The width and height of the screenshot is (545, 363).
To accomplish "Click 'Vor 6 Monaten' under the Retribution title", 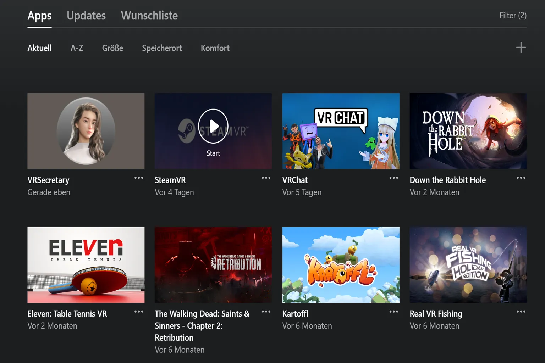I will 180,350.
